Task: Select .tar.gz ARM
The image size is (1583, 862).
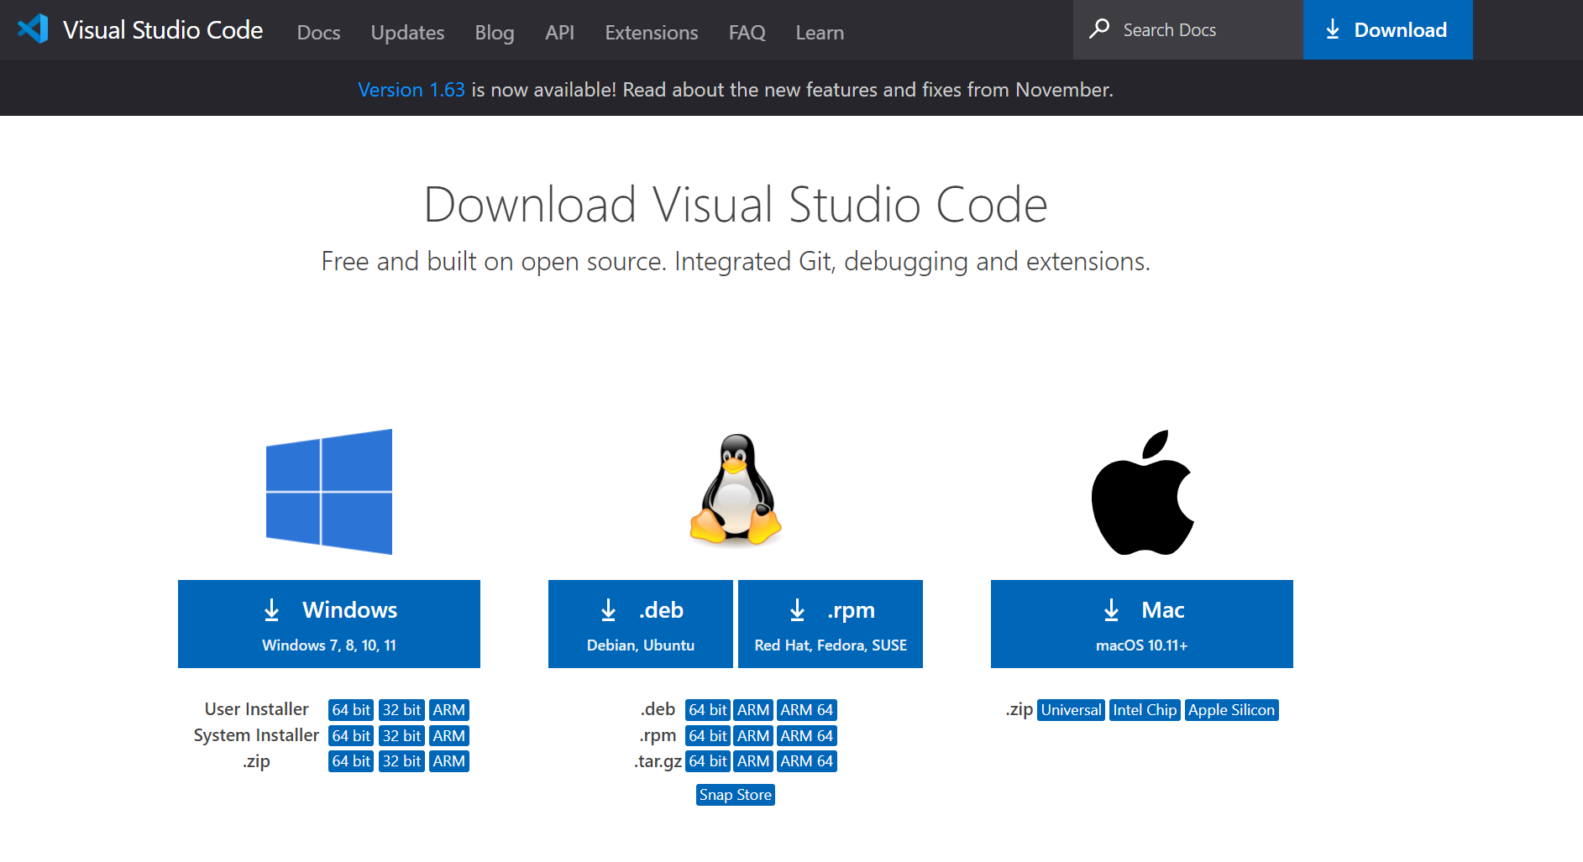Action: (x=753, y=761)
